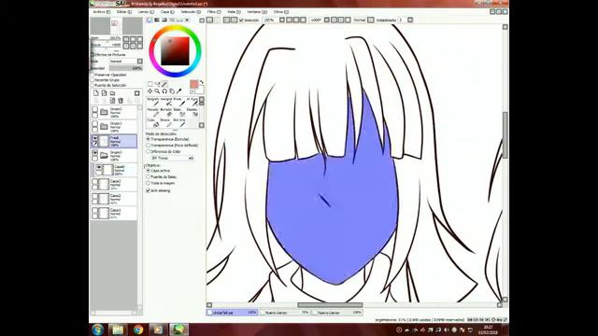Open the Filtro menu
Viewport: 598px width, 336px height.
click(x=214, y=12)
